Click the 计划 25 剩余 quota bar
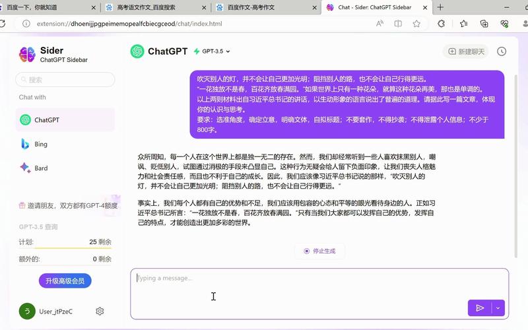Viewport: 528px width, 330px height. pos(65,242)
